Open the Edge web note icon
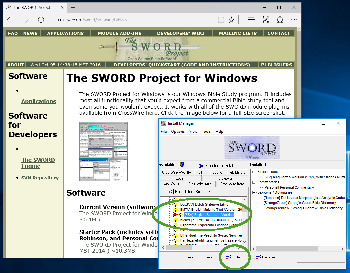350x273 pixels. click(266, 20)
